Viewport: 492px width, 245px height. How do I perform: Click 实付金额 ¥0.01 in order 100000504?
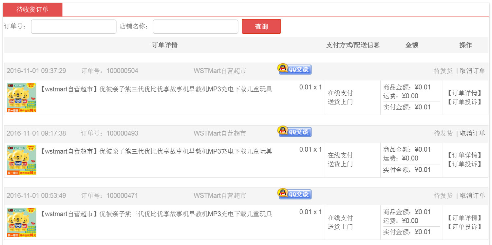click(407, 107)
